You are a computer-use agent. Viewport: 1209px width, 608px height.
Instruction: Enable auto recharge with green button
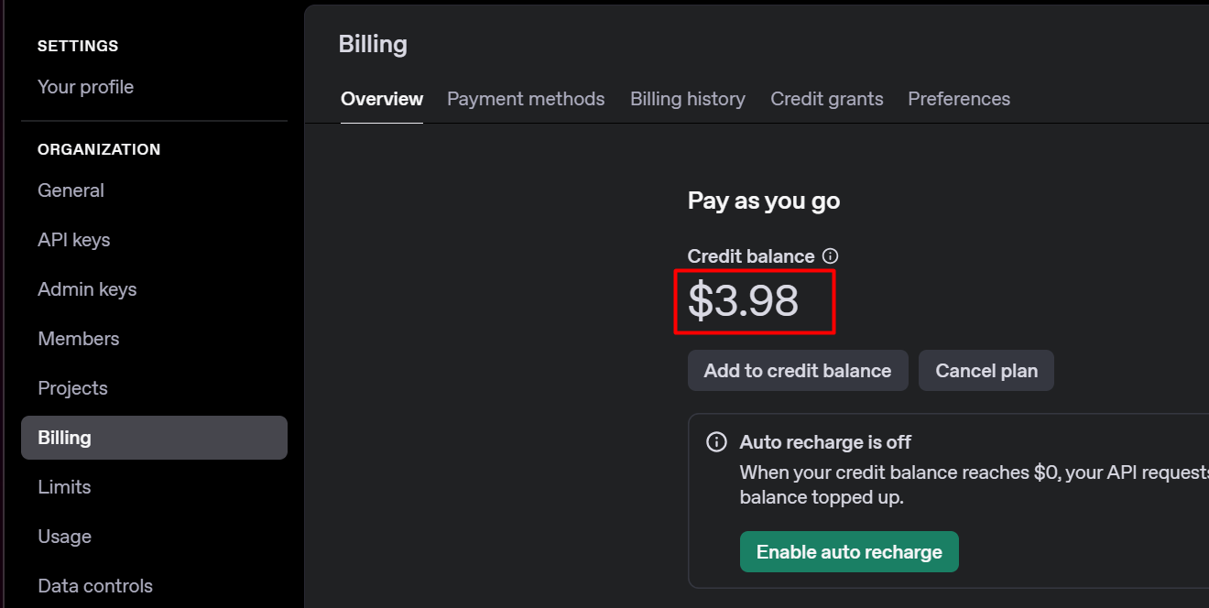pyautogui.click(x=849, y=552)
